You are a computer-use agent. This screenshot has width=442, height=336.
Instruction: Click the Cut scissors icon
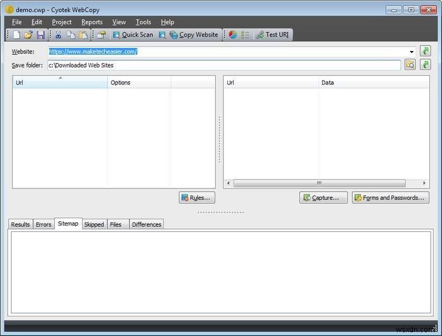(58, 35)
